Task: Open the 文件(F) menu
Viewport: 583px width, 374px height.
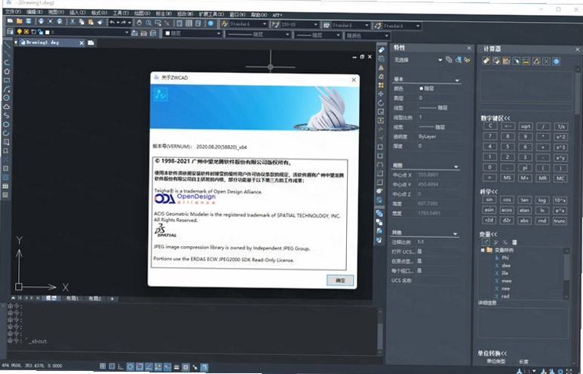Action: 13,12
